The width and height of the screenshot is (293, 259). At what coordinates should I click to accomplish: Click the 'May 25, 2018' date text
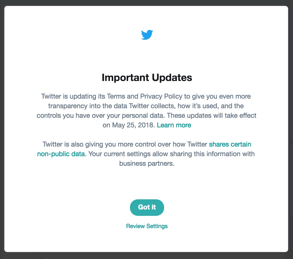[133, 125]
